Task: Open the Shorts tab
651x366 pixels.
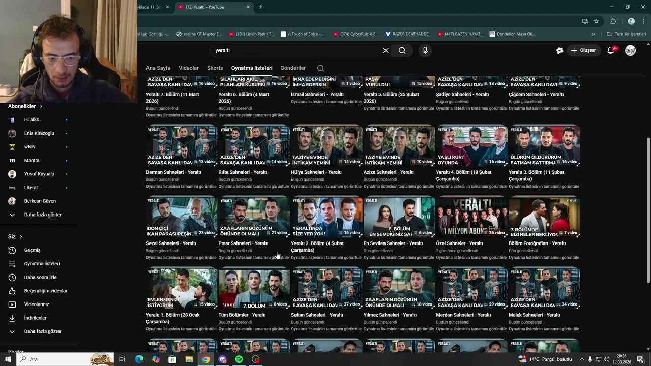Action: tap(215, 68)
